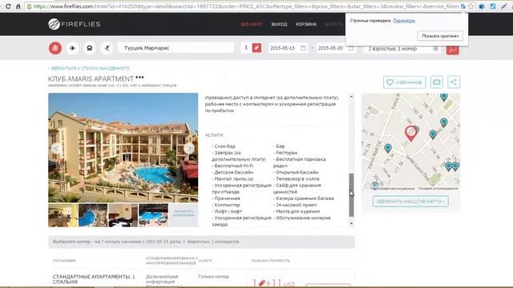Image resolution: width=513 pixels, height=288 pixels.
Task: Show previous hotel photo arrow
Action: click(x=56, y=149)
